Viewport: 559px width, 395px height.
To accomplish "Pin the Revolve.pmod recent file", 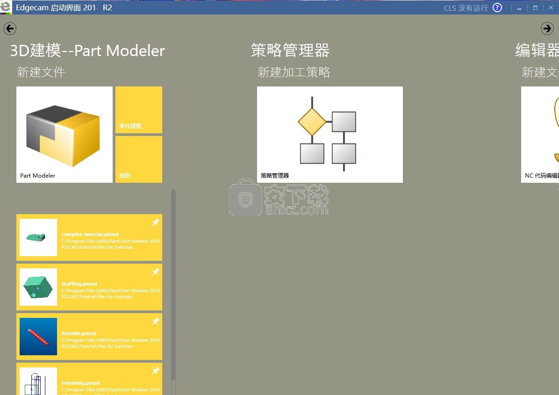I will tap(156, 322).
